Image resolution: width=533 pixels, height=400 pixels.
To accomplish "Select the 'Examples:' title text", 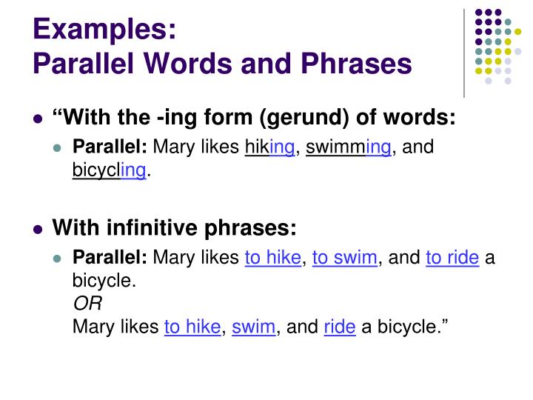I will 104,30.
